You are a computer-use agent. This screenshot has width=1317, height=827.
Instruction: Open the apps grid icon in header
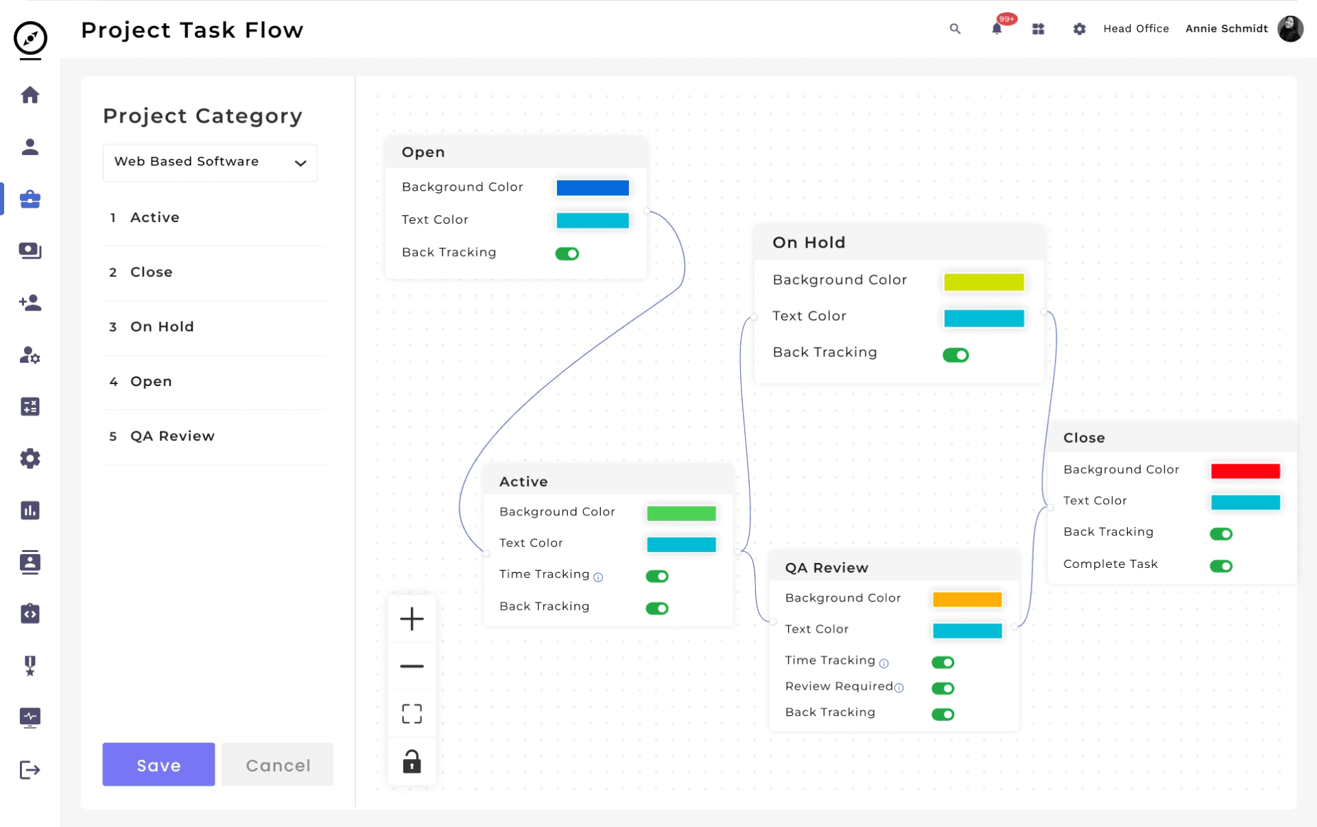pyautogui.click(x=1038, y=29)
